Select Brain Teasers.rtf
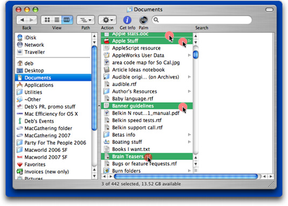Image resolution: width=288 pixels, height=206 pixels. (146, 157)
